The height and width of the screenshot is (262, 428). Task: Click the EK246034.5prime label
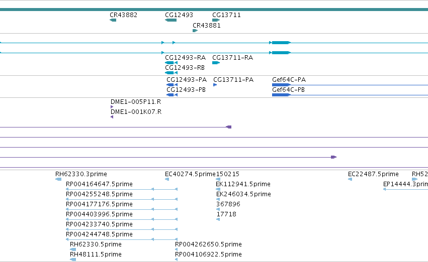(x=243, y=194)
